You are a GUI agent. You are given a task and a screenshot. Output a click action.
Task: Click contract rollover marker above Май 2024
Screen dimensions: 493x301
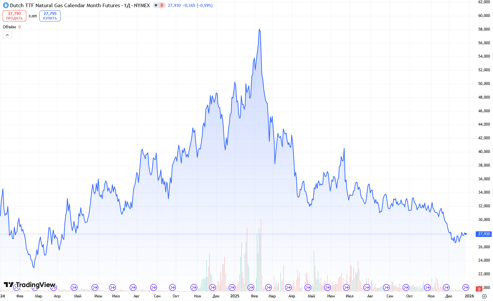(74, 287)
